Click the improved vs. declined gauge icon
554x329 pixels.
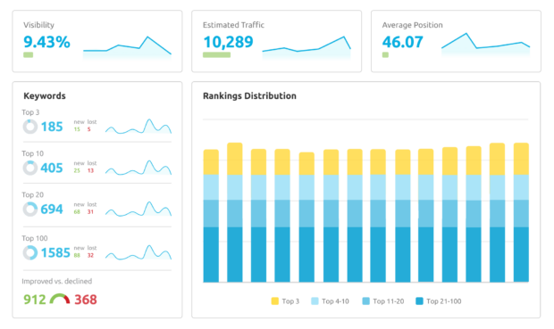tap(60, 299)
